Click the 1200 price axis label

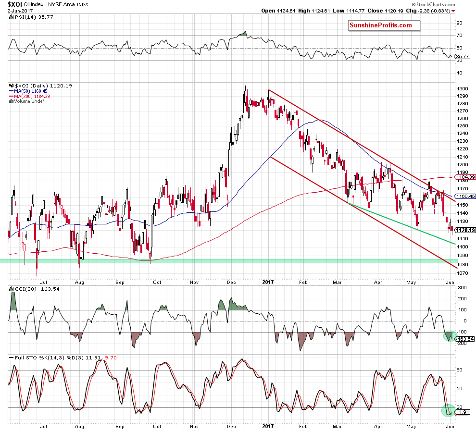(462, 165)
